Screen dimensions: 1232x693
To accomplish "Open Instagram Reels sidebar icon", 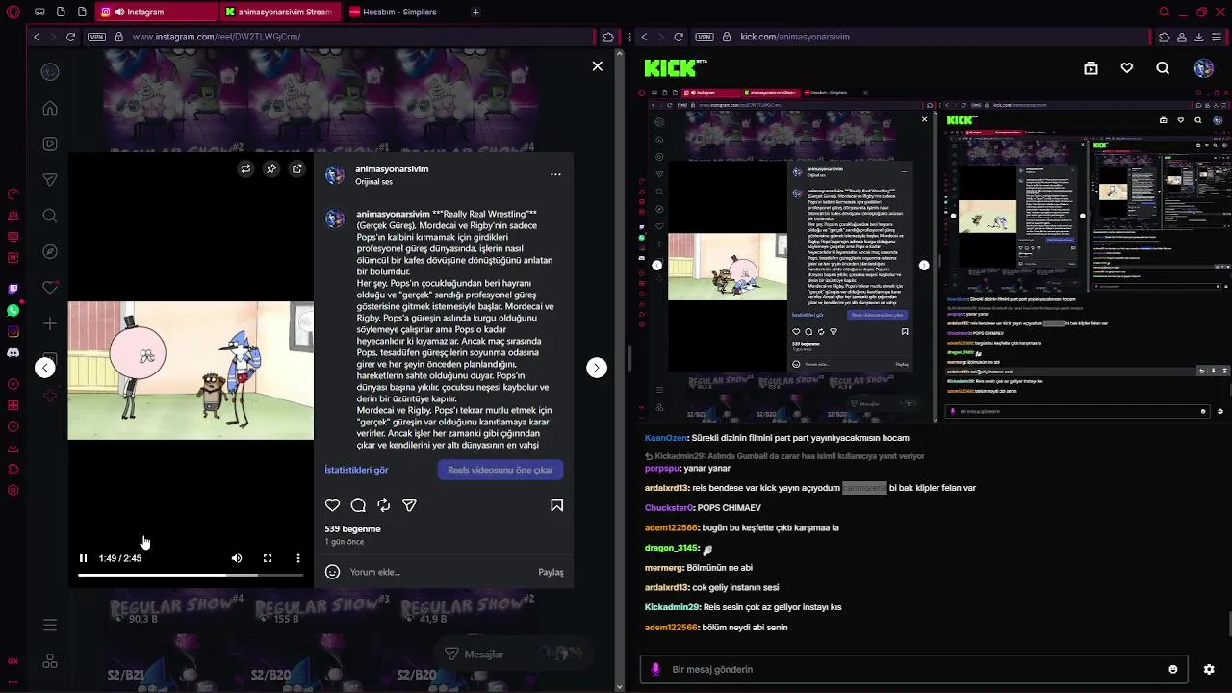I will click(50, 144).
